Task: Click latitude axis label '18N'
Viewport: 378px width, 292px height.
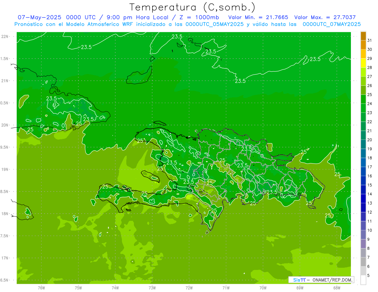Action: pyautogui.click(x=5, y=214)
